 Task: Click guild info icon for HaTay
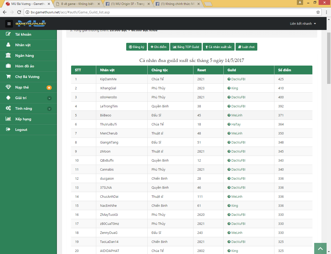[229, 124]
